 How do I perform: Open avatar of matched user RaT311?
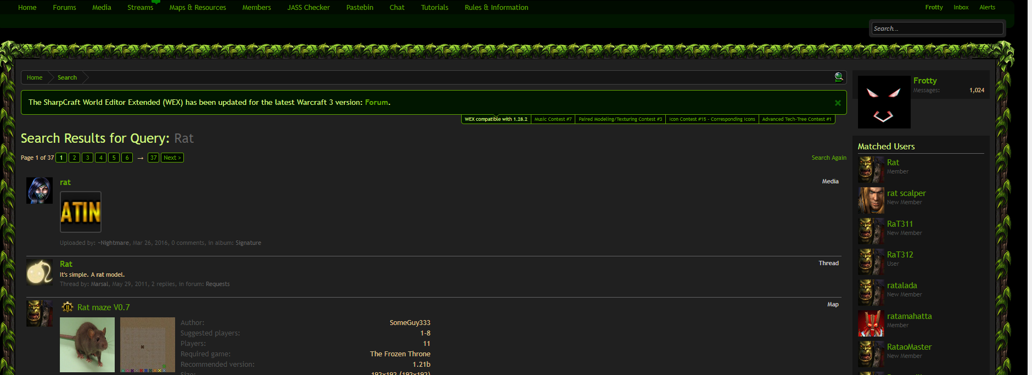(x=871, y=231)
